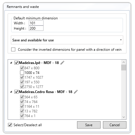Click the Width input field
135x135 pixels.
point(36,23)
